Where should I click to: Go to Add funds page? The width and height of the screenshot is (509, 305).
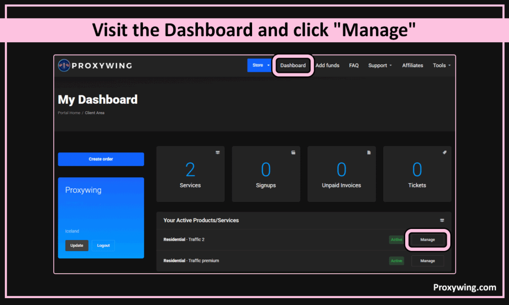pos(327,66)
